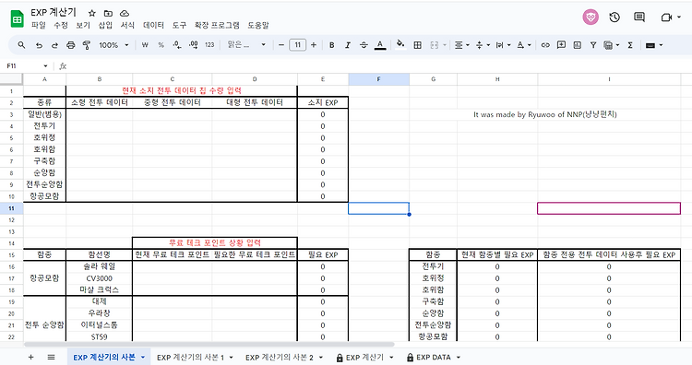This screenshot has height=365, width=692.
Task: Select the 도움말 menu
Action: click(x=258, y=25)
